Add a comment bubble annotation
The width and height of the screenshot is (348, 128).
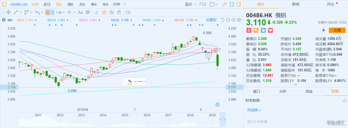(88, 13)
